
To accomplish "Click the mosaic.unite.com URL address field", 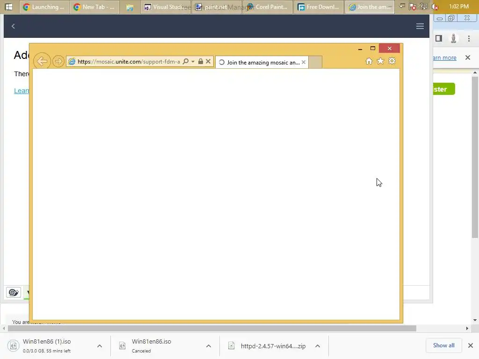I will click(x=129, y=62).
